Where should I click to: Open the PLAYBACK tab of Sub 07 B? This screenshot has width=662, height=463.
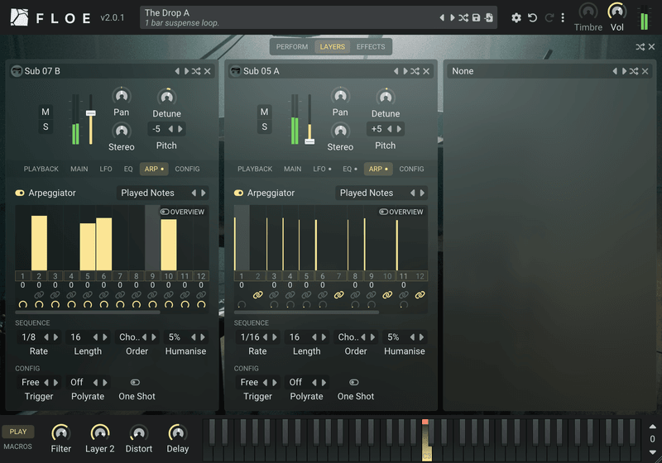coord(41,169)
